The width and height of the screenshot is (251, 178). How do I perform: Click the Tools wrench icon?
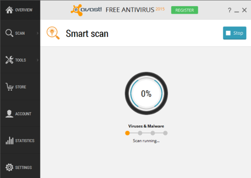[9, 60]
